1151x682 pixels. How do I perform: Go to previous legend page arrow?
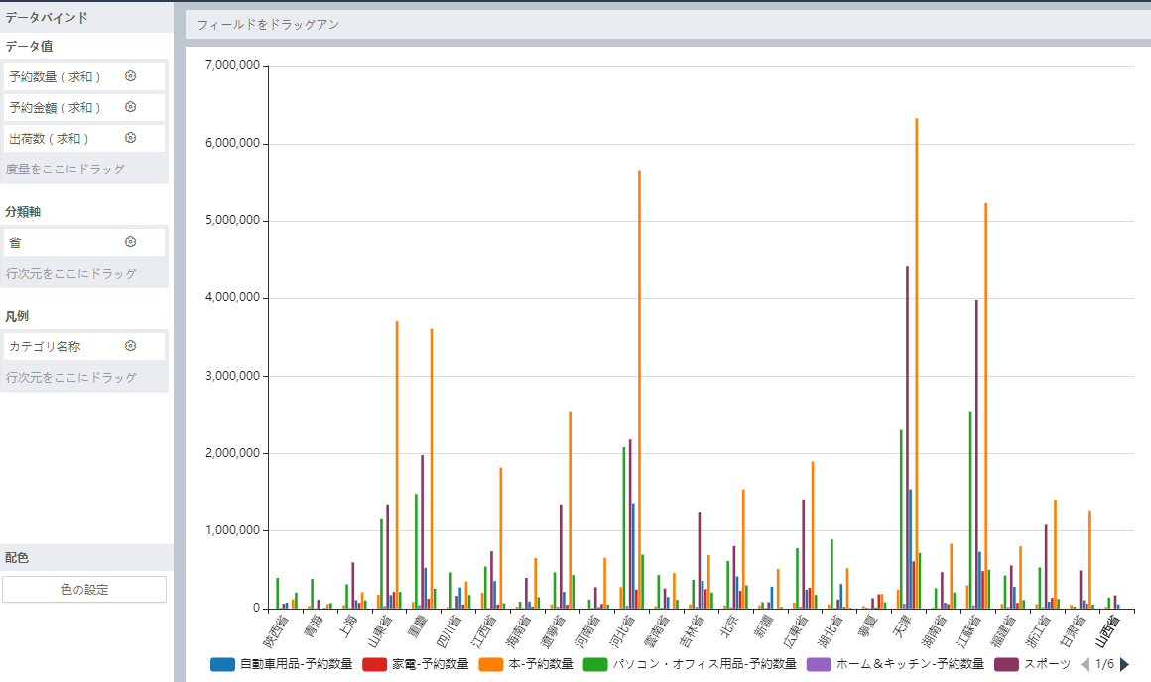(1085, 664)
